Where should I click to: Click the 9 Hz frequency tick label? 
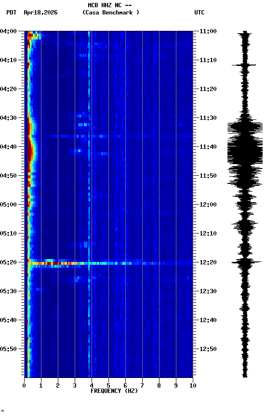click(x=176, y=386)
